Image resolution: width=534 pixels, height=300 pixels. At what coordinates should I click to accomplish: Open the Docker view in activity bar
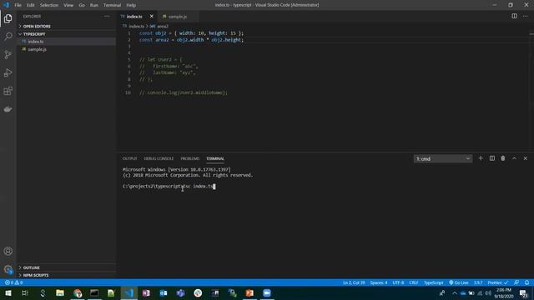click(8, 109)
